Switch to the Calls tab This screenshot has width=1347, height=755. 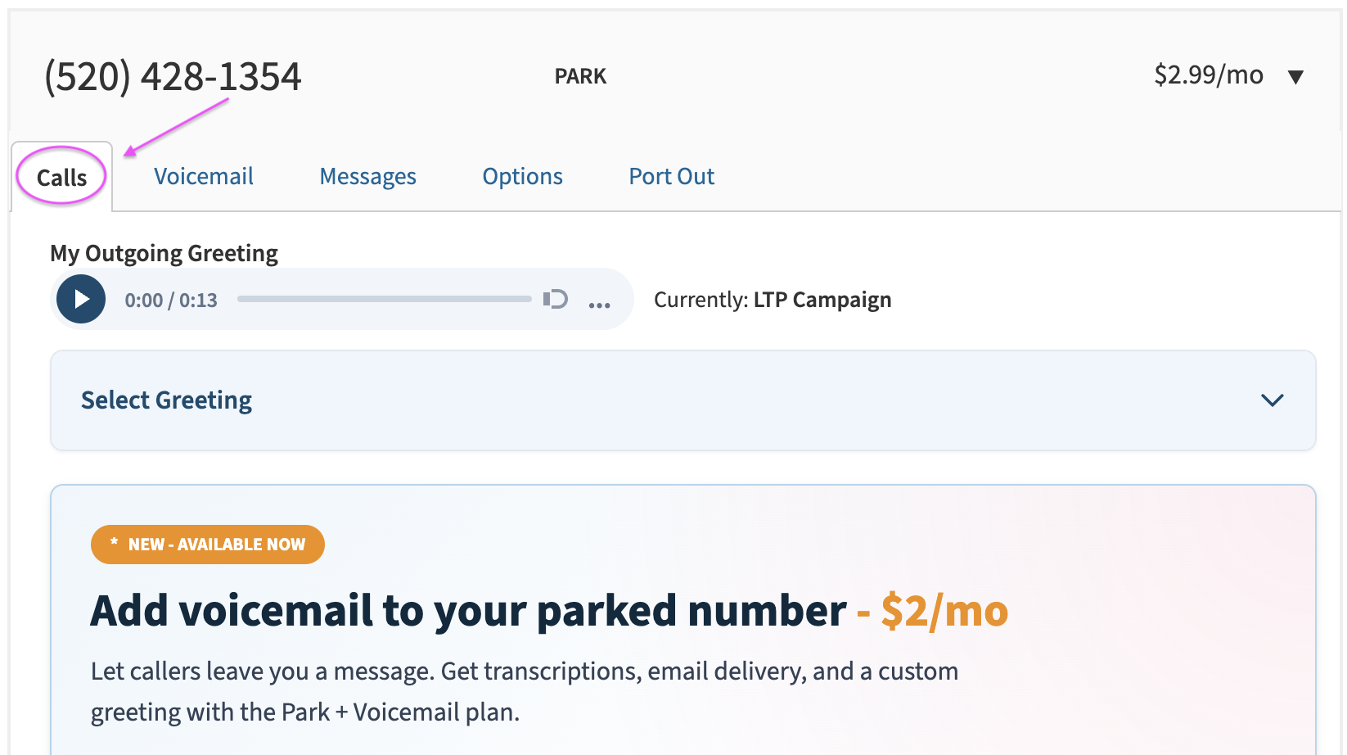point(62,177)
